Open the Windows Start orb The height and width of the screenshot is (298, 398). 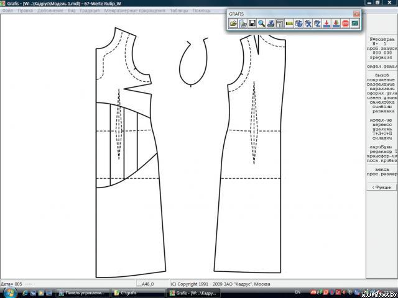pyautogui.click(x=11, y=292)
